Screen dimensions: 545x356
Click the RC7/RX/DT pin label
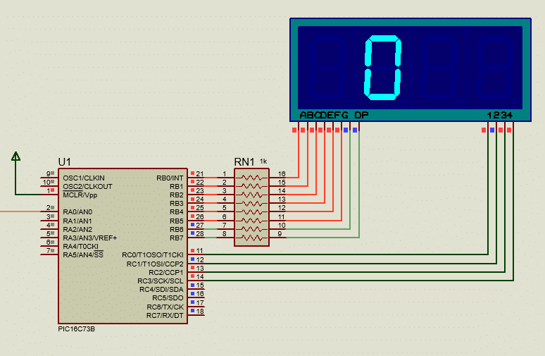tap(165, 316)
